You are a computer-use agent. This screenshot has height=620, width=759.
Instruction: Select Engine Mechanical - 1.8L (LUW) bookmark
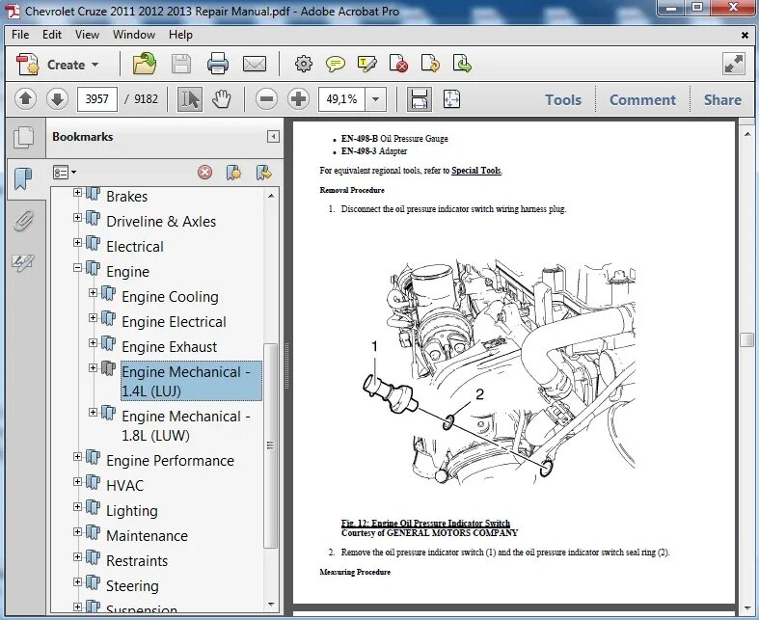(x=186, y=426)
